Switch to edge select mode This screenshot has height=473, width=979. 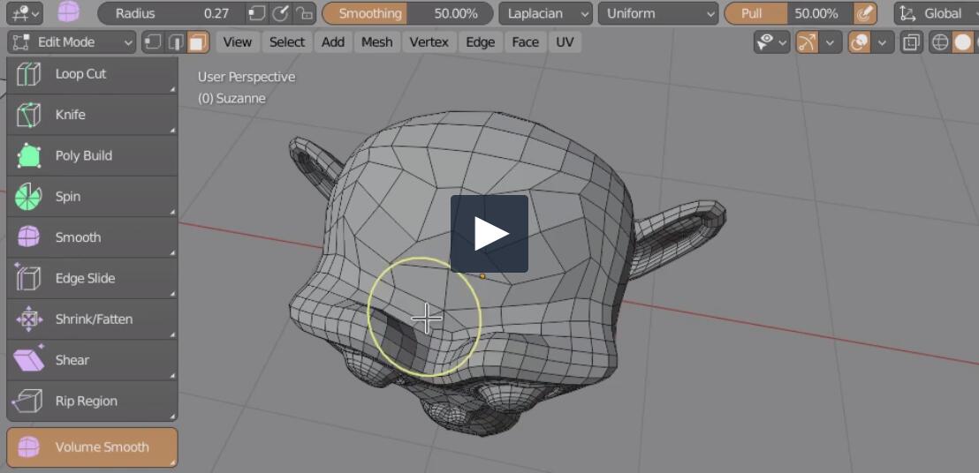(x=176, y=42)
